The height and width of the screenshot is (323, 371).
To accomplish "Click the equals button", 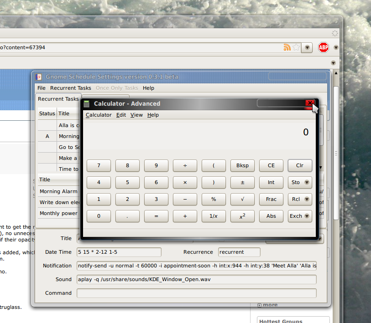I will pyautogui.click(x=156, y=216).
